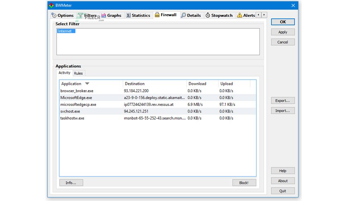The width and height of the screenshot is (347, 201).
Task: Open the About dialog
Action: click(283, 181)
